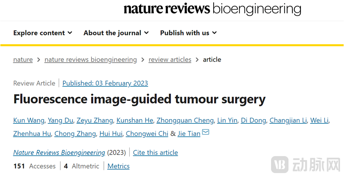Viewport: 344px width, 177px height.
Task: View the article Metrics link
Action: 118,166
